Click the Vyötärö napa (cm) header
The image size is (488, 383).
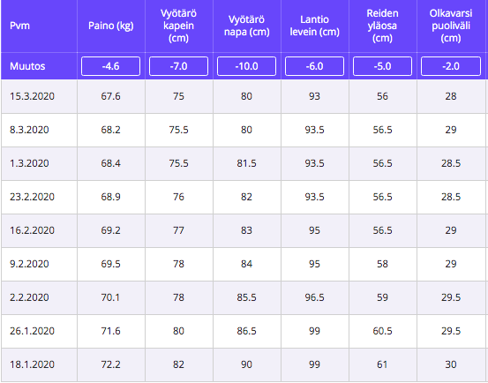[x=247, y=26]
